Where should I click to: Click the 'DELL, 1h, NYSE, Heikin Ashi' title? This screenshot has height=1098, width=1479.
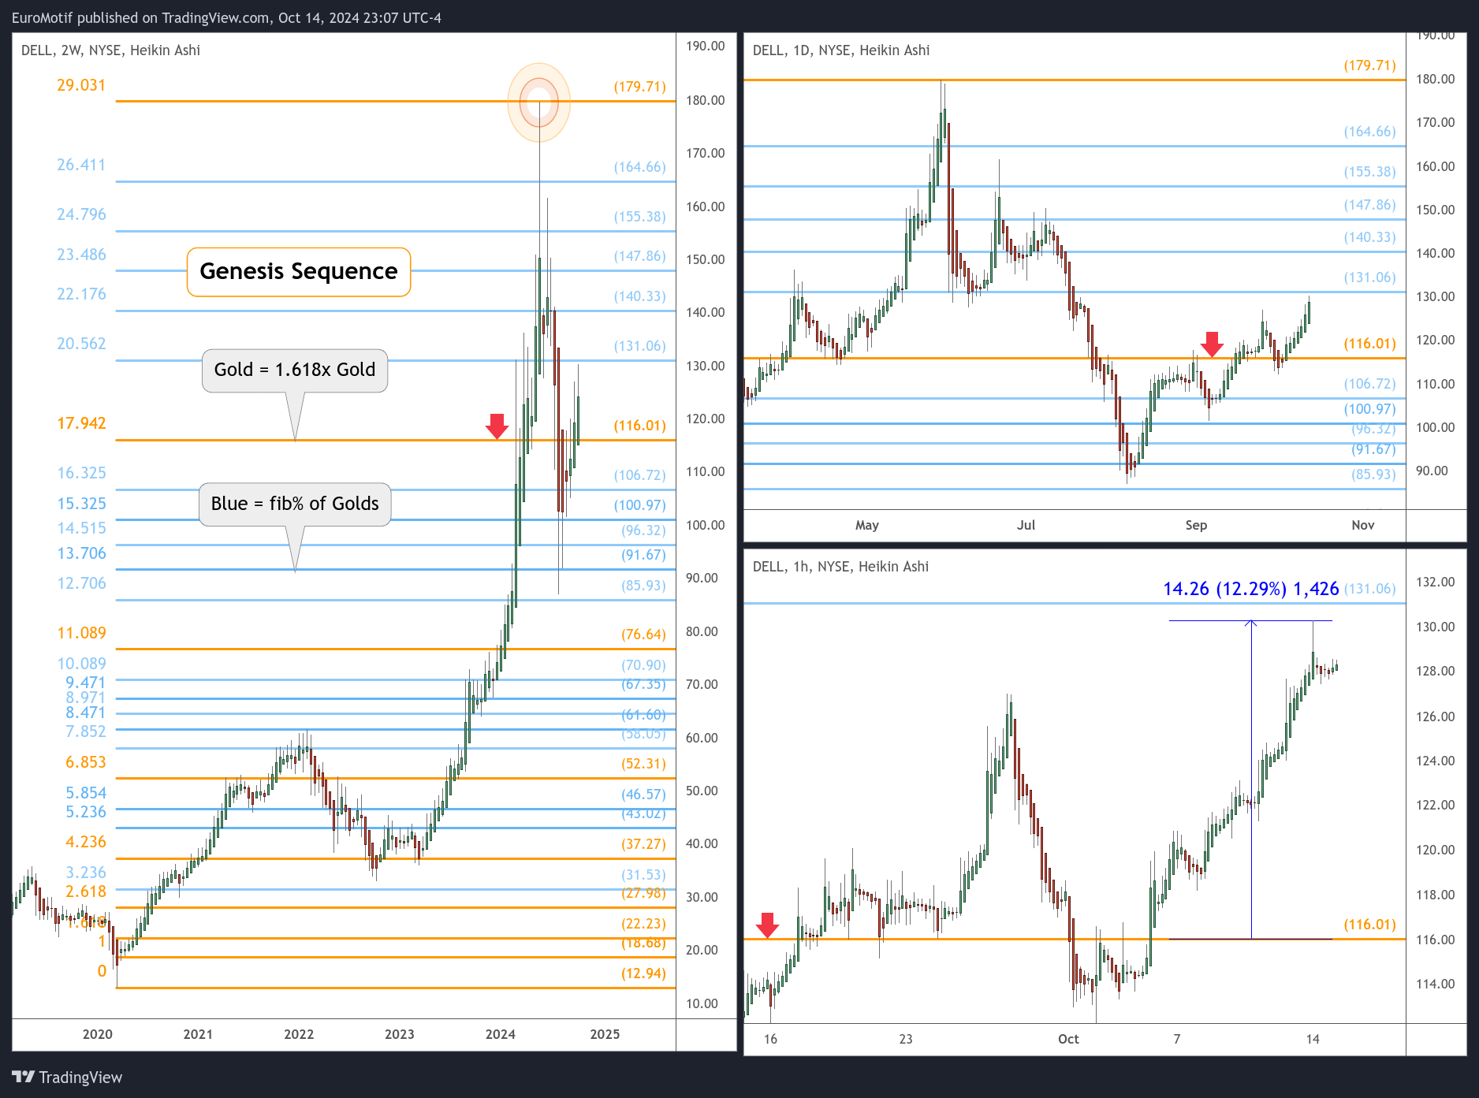click(840, 567)
